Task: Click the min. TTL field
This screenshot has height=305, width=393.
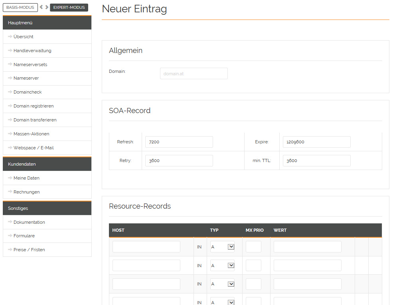Action: [316, 160]
